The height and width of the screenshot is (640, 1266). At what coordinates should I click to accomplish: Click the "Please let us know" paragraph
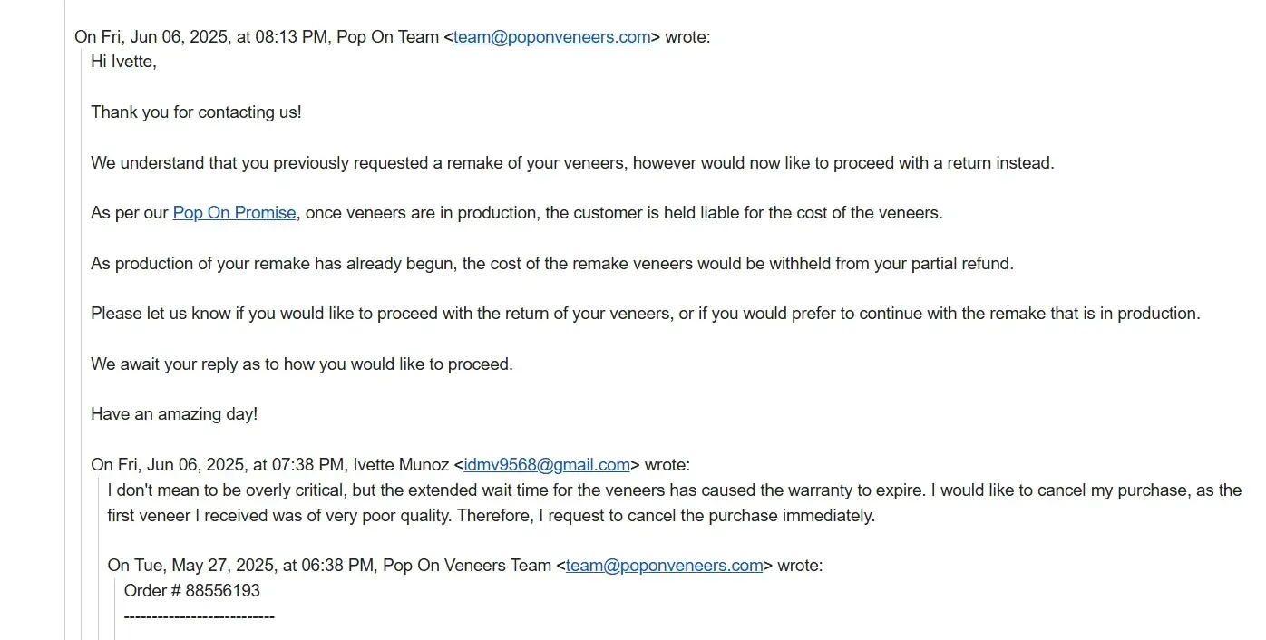point(644,314)
